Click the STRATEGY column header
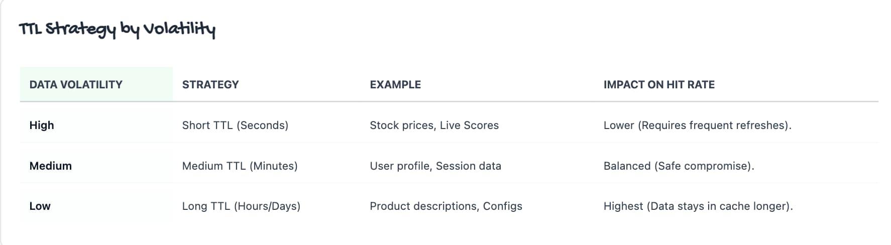This screenshot has width=891, height=245. [x=210, y=85]
